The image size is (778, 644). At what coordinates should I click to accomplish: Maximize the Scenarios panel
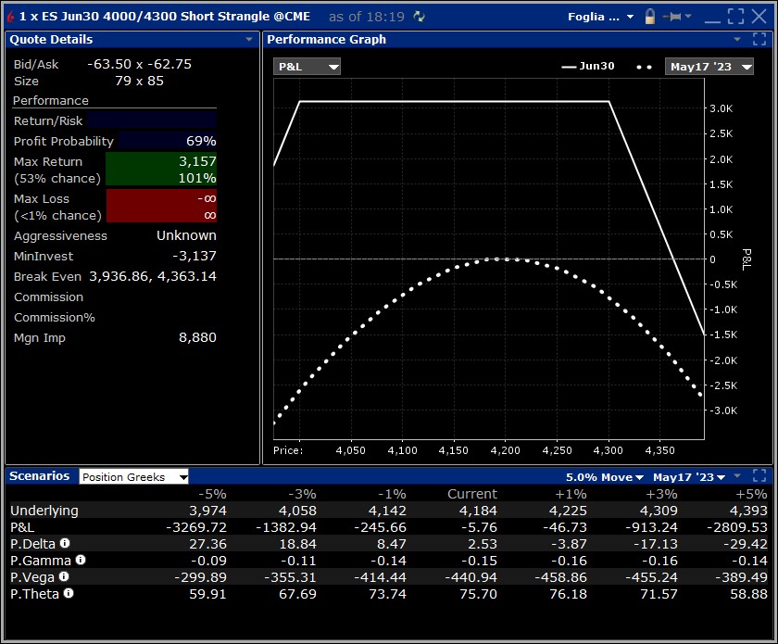759,475
